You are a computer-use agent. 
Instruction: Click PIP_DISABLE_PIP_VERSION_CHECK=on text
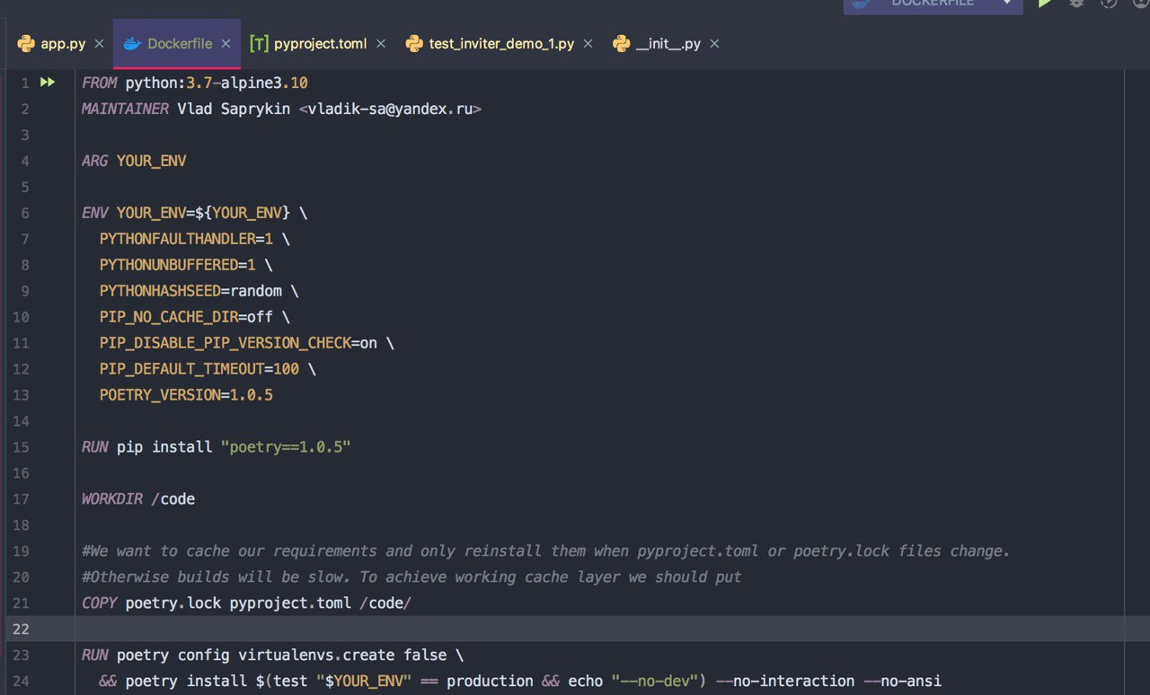coord(238,343)
